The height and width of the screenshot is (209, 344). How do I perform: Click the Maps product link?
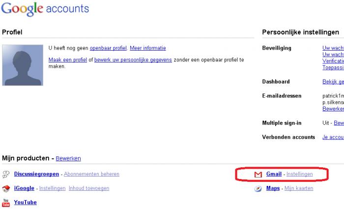273,188
